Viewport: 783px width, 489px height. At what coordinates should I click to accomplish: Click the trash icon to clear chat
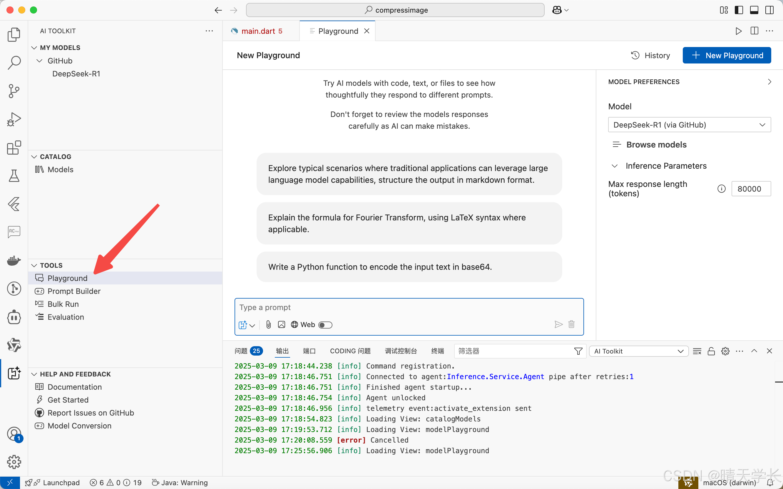571,324
